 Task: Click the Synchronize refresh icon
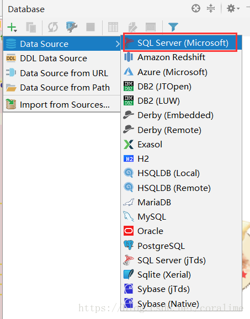(53, 27)
